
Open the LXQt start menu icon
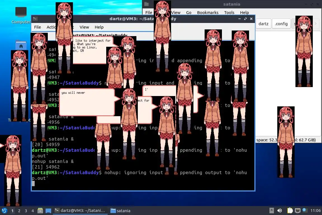point(4,211)
